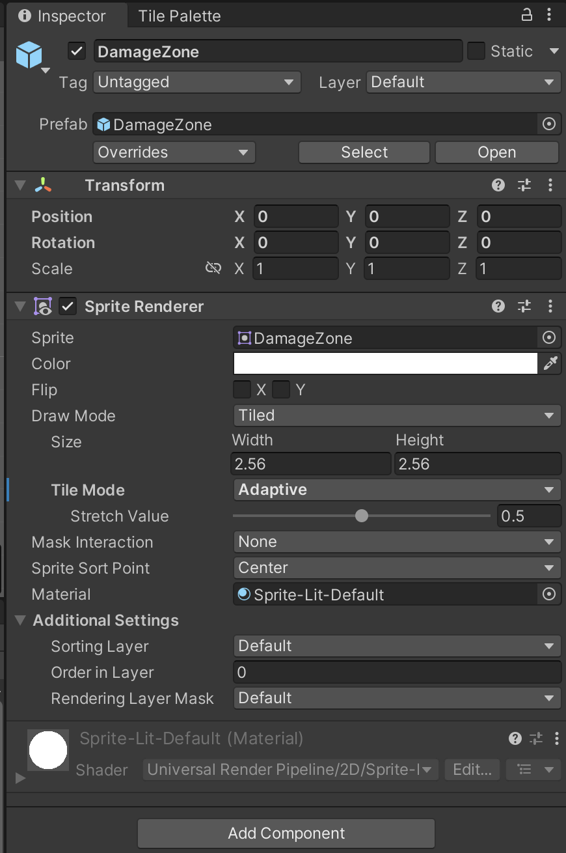Screen dimensions: 566x853
Task: Collapse the Additional Settings foldout
Action: click(x=20, y=621)
